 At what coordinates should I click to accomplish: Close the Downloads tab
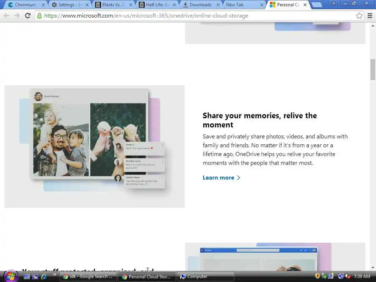coord(218,4)
